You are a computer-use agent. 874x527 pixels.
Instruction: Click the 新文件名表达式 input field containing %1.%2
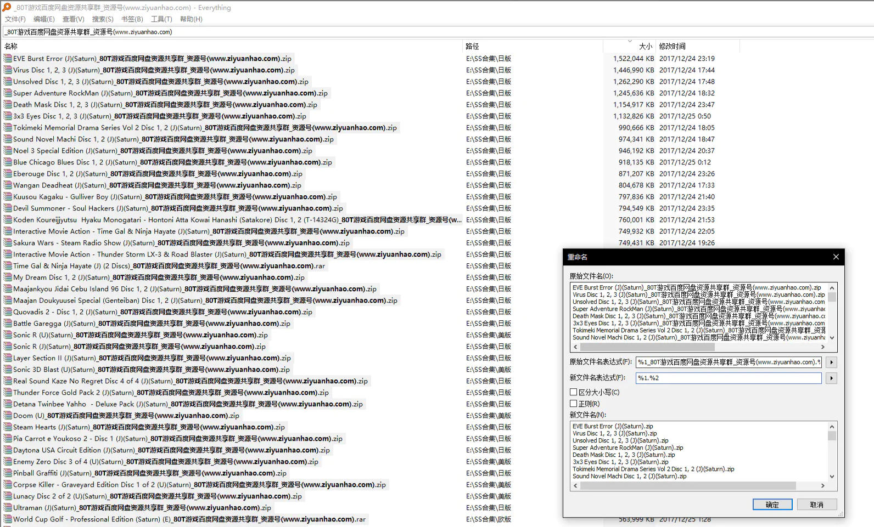pos(729,378)
